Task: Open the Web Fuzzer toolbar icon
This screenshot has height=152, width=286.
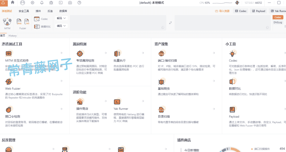Action: [x=19, y=21]
